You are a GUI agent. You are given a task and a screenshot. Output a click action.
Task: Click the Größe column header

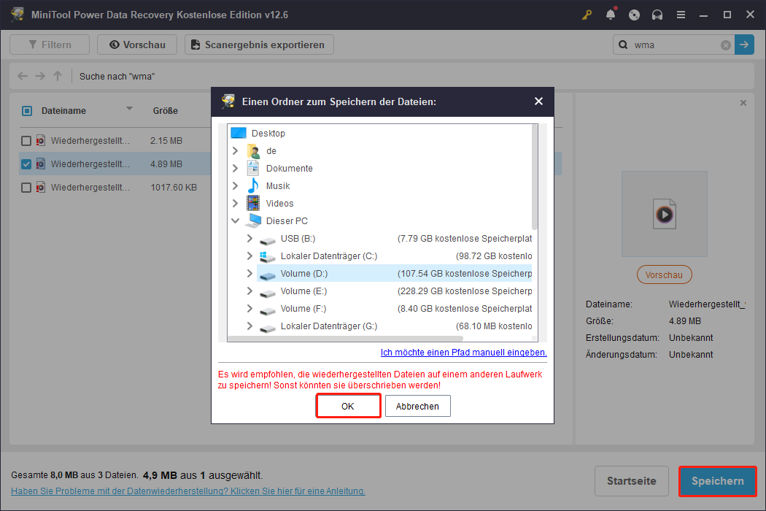click(x=165, y=111)
